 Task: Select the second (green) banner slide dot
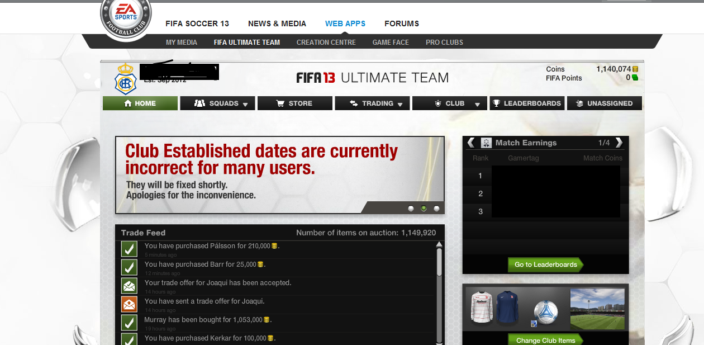coord(424,209)
